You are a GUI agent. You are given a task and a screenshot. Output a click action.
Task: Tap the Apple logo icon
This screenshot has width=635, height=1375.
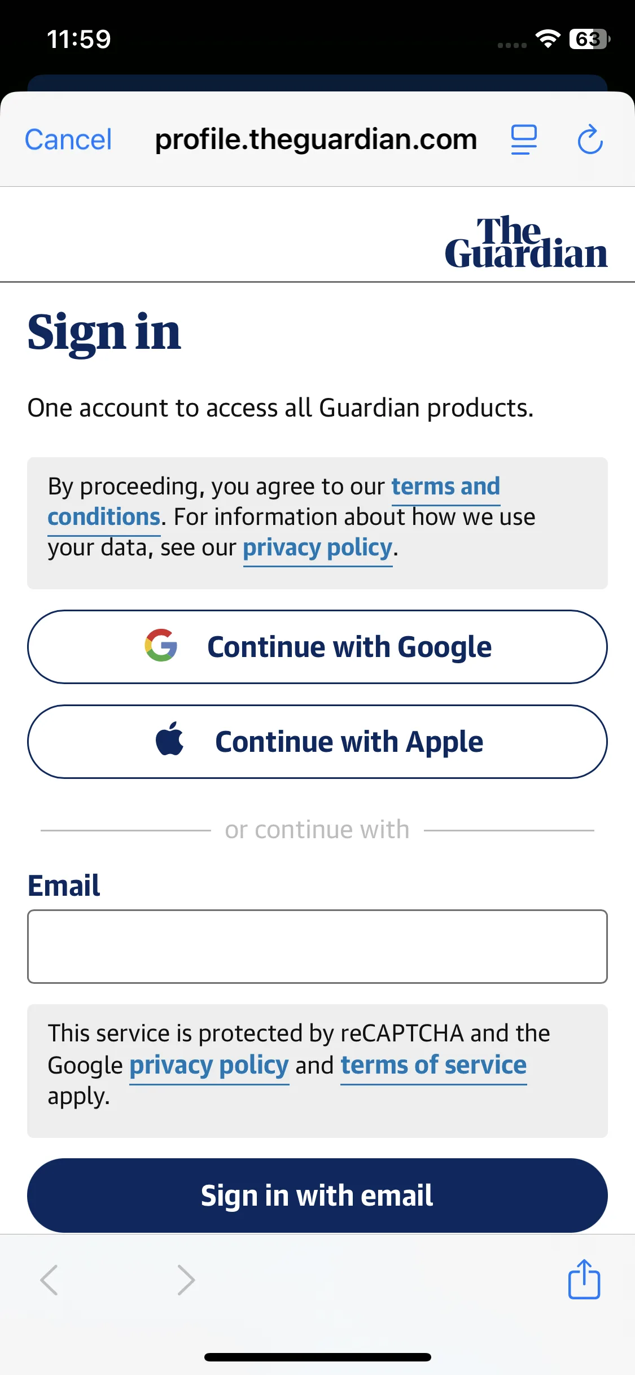pyautogui.click(x=170, y=738)
